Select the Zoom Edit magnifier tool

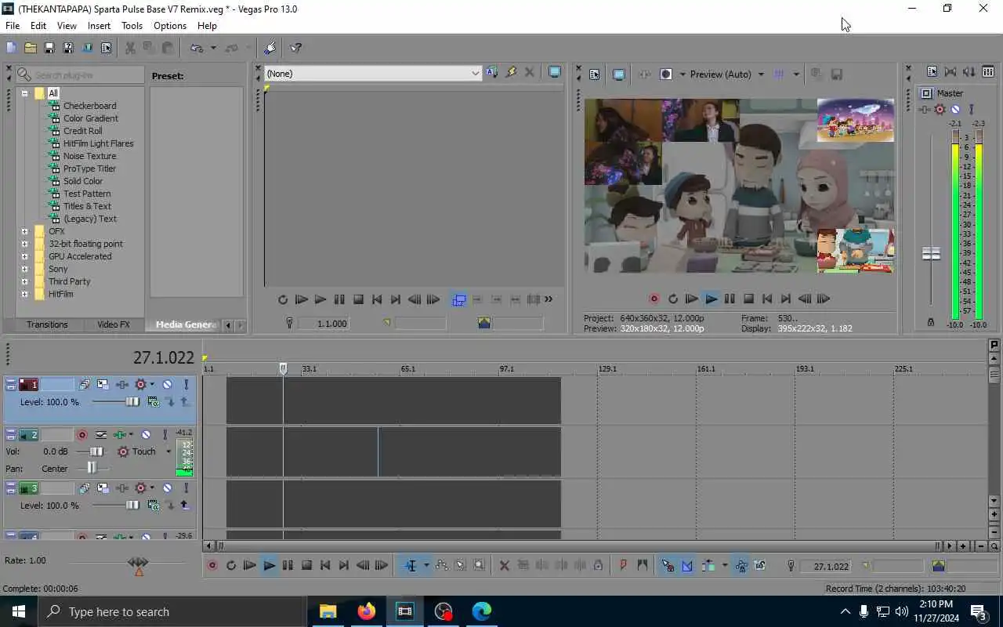pos(479,565)
